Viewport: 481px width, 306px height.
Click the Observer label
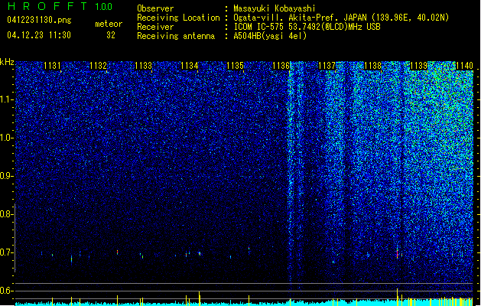coord(155,8)
